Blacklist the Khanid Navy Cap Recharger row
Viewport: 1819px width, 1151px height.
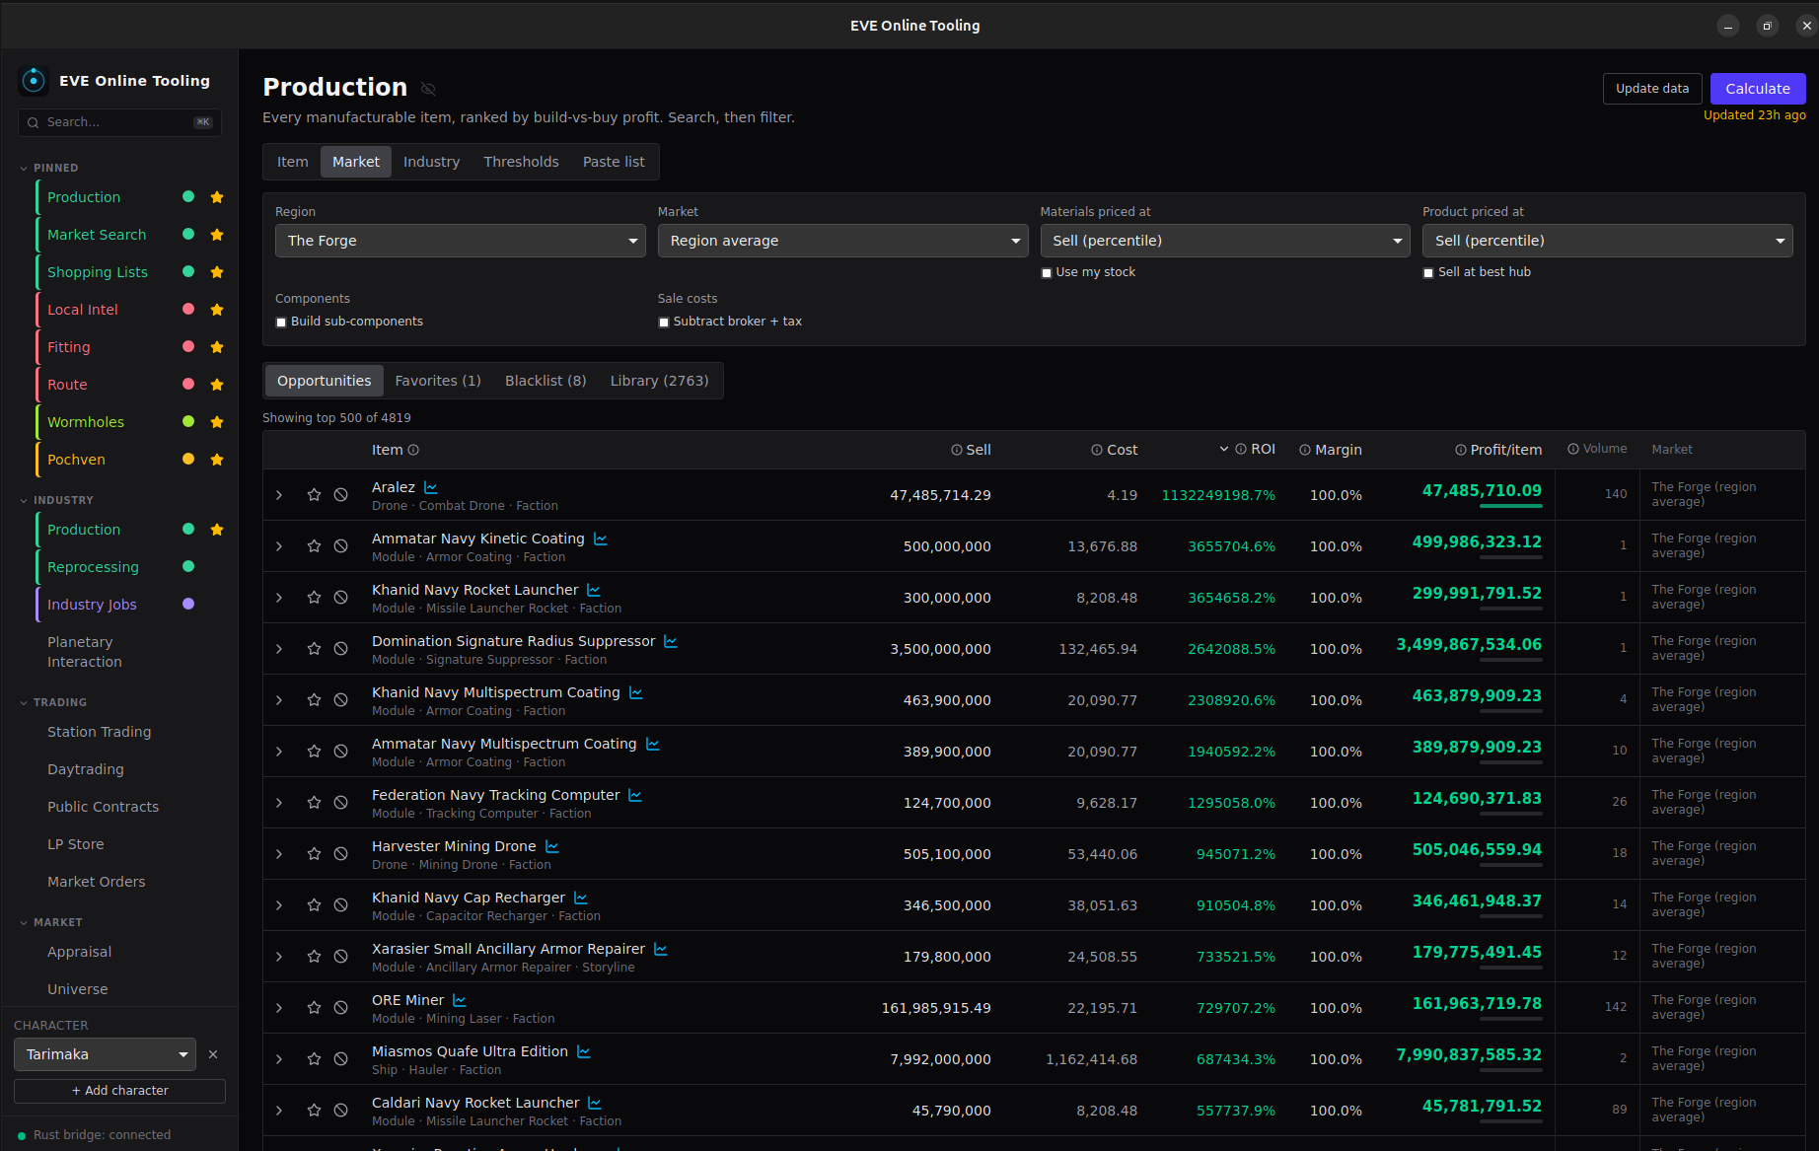click(340, 905)
